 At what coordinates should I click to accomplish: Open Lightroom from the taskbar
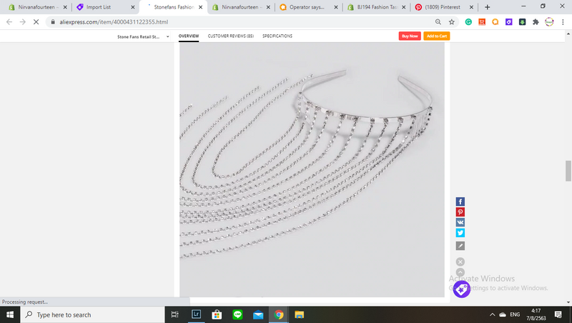(196, 314)
